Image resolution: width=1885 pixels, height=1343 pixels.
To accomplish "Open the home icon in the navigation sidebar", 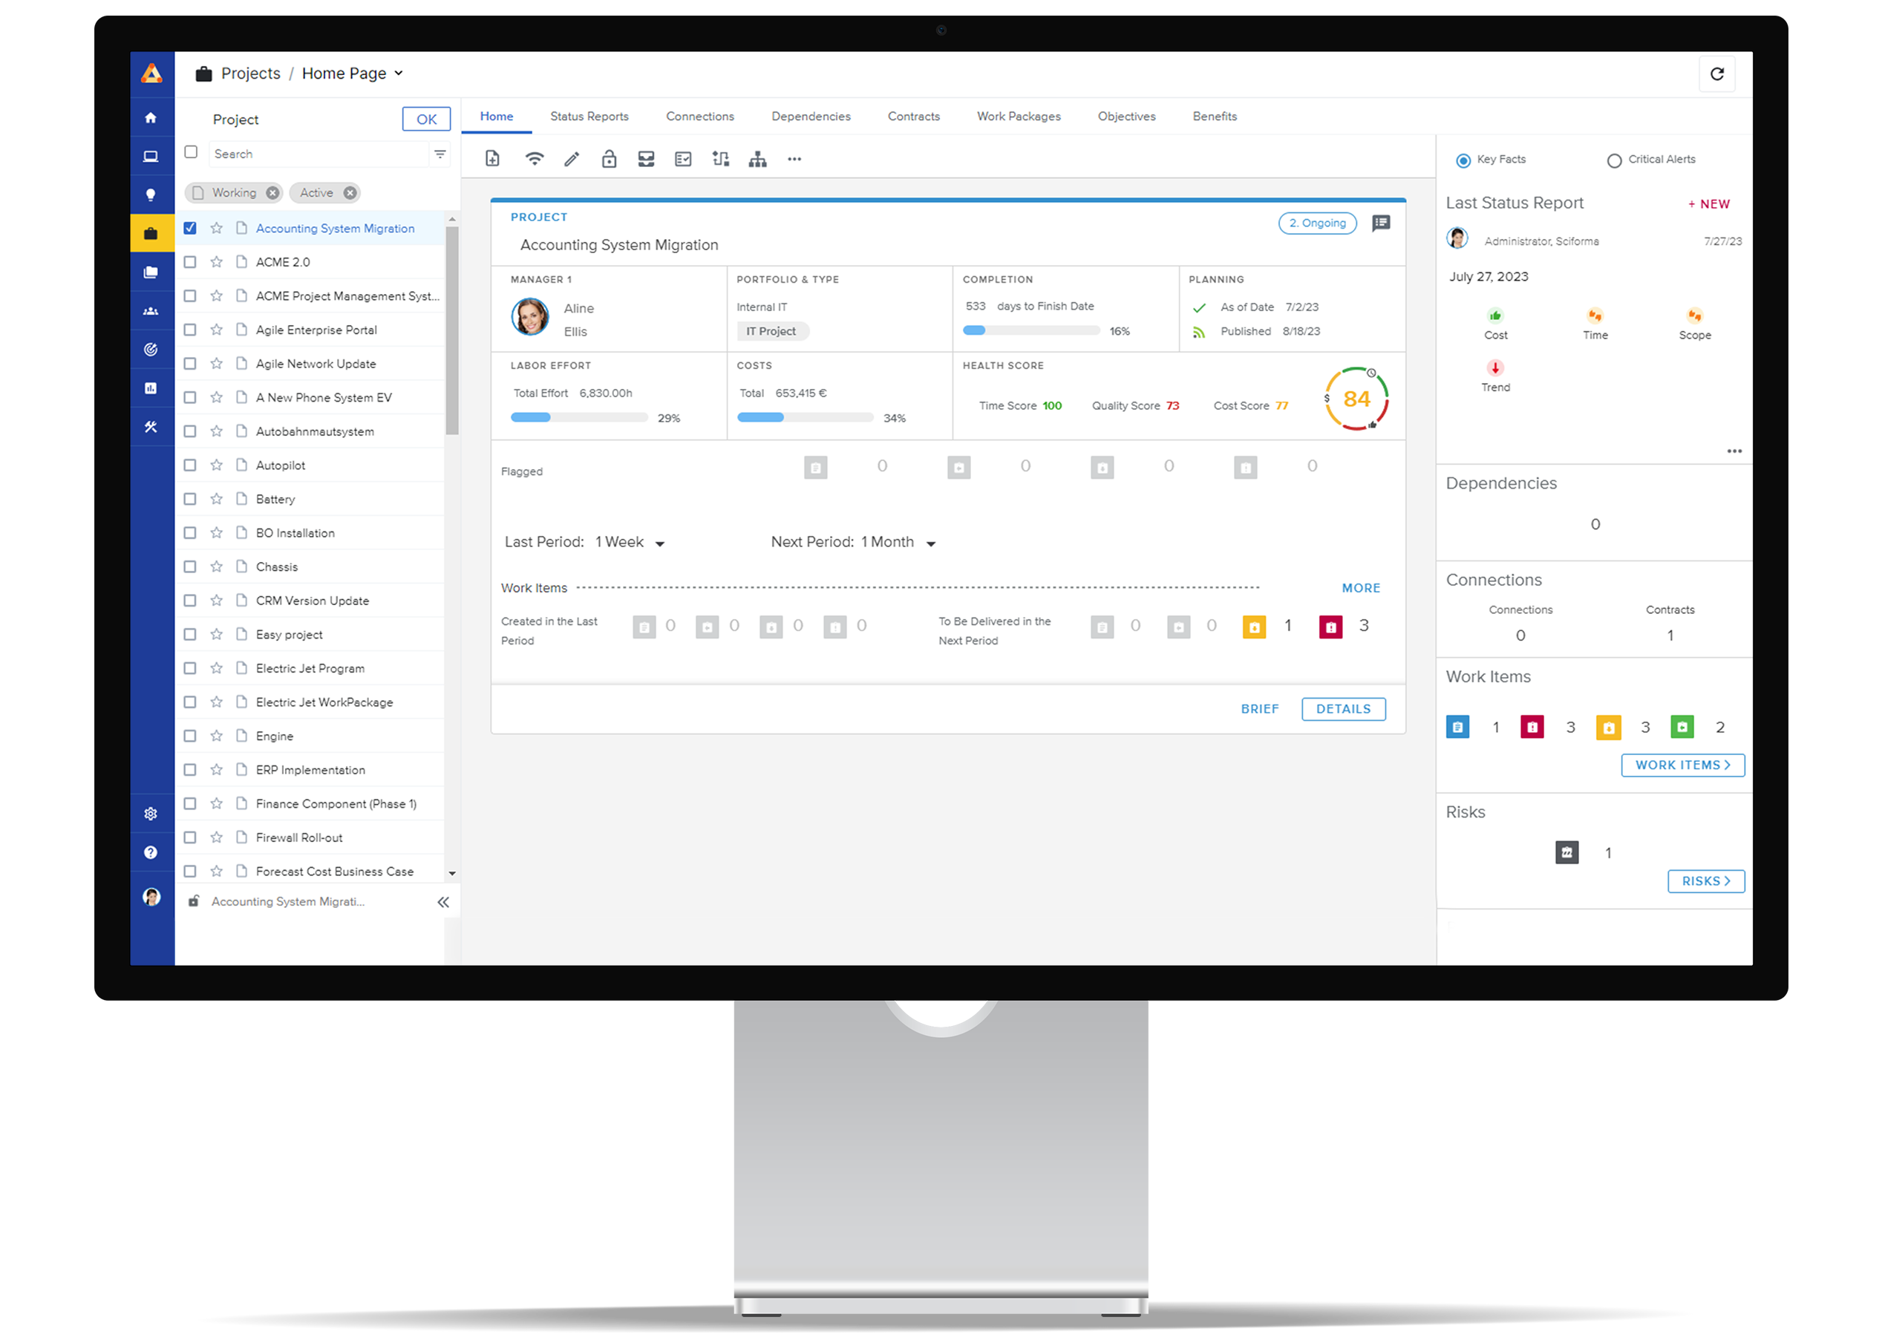I will click(152, 117).
